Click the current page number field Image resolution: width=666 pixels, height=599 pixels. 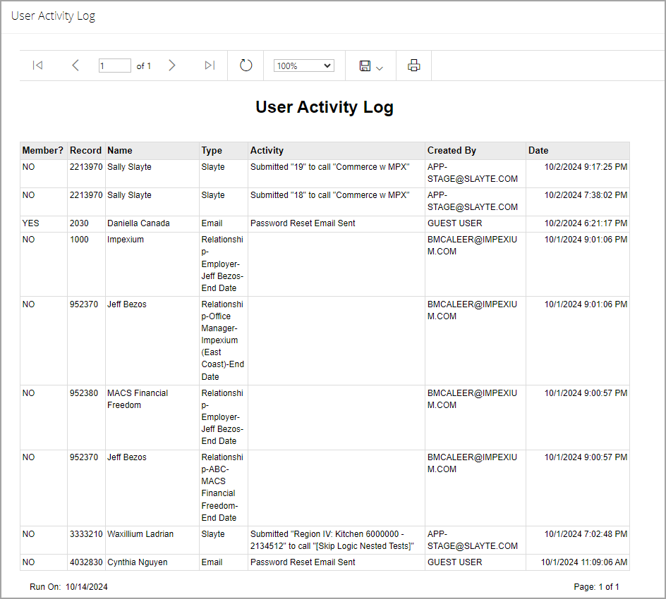115,66
